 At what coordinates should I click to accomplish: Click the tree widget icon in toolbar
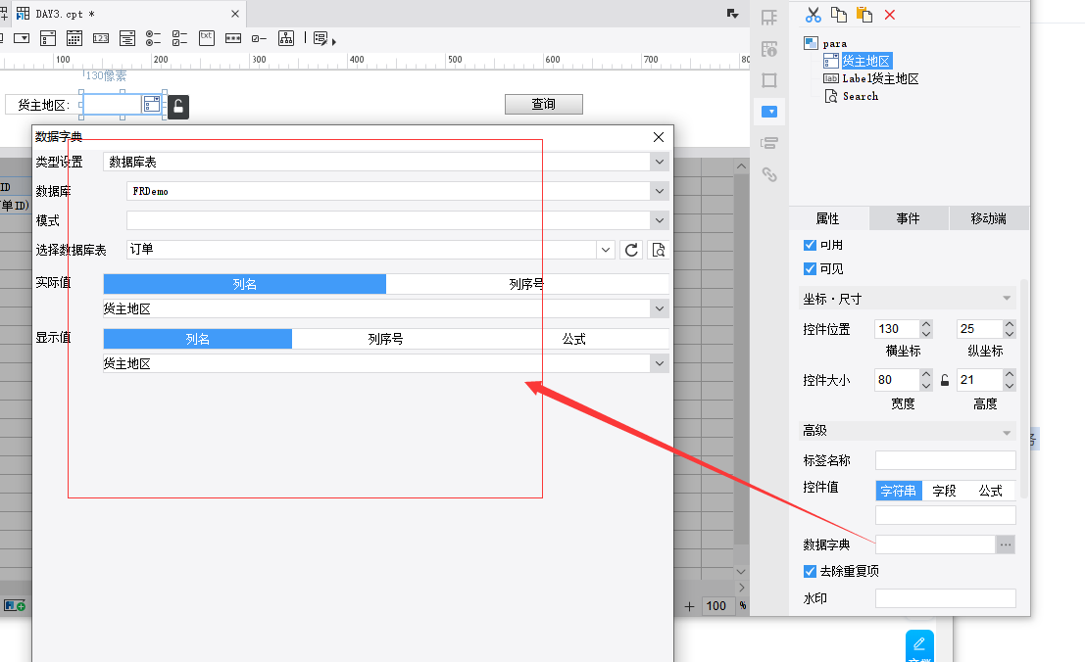[x=285, y=38]
